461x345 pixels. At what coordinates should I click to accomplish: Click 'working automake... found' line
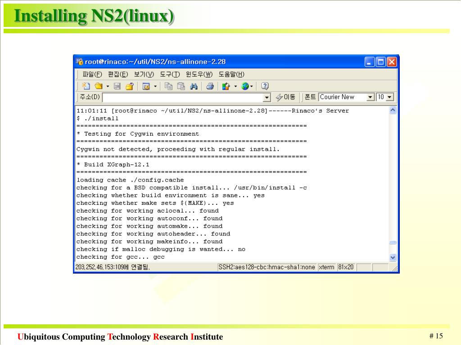pos(149,226)
